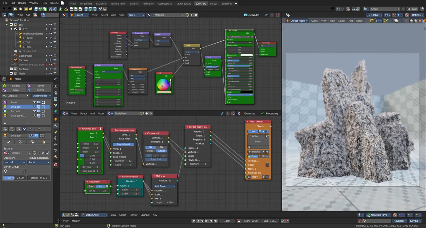Click the color wheel in RGB node

[162, 85]
